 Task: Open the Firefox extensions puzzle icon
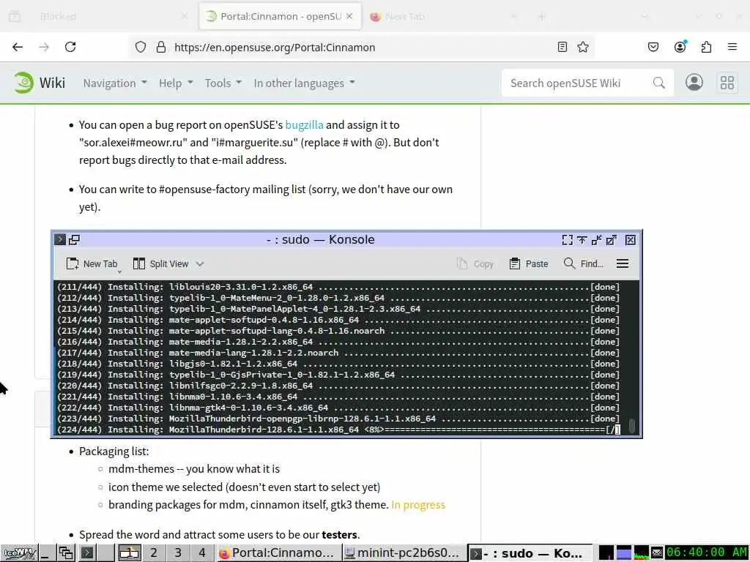[x=706, y=47]
